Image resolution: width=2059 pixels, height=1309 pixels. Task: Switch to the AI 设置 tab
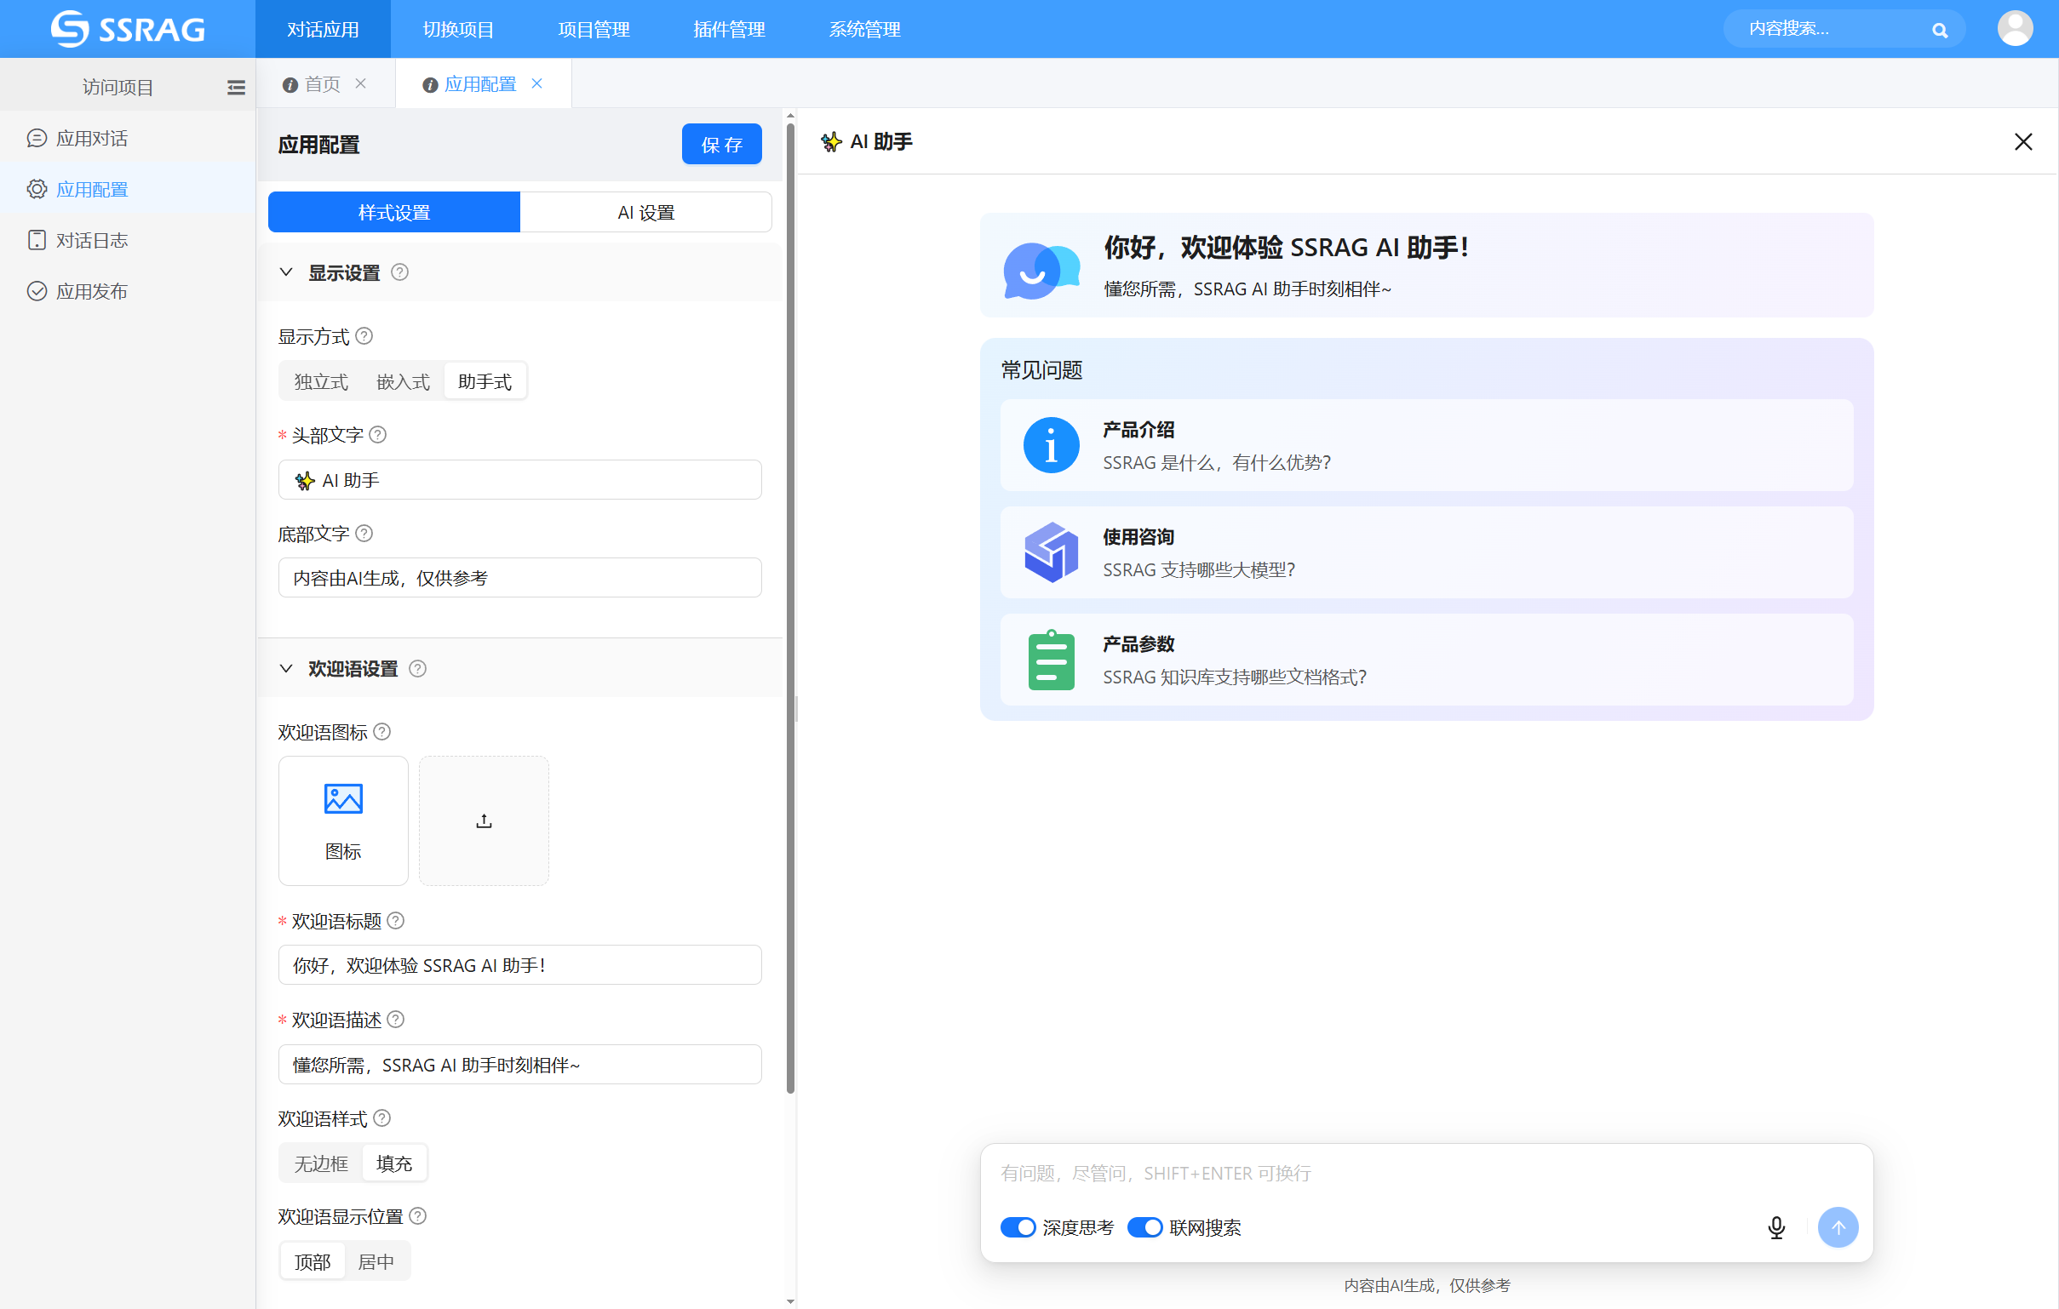coord(646,213)
